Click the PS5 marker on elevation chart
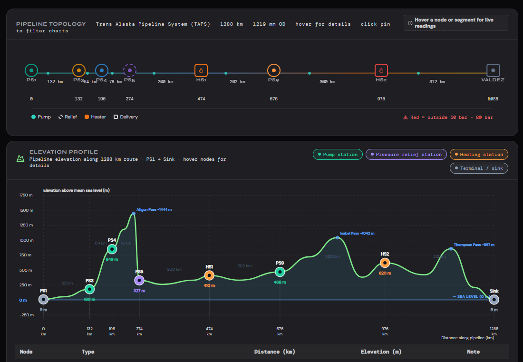This screenshot has width=523, height=362. (139, 280)
